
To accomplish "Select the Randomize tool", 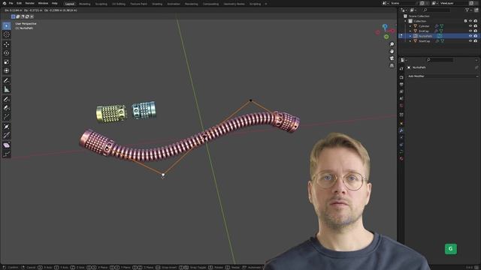I will click(7, 154).
